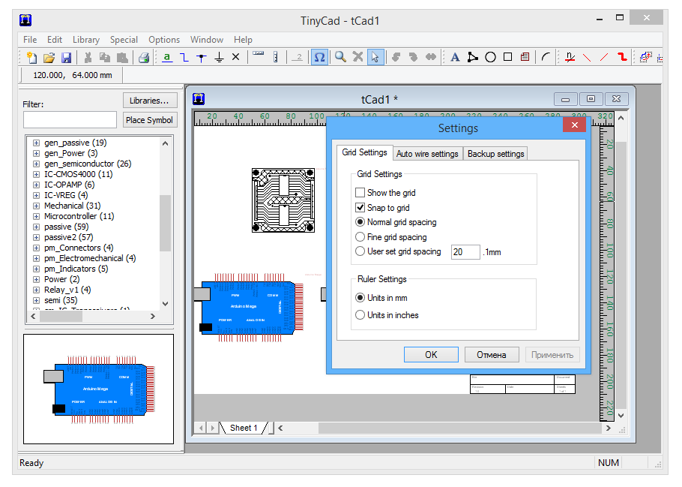Select the Text 'A' tool
Image resolution: width=682 pixels, height=487 pixels.
pos(455,57)
